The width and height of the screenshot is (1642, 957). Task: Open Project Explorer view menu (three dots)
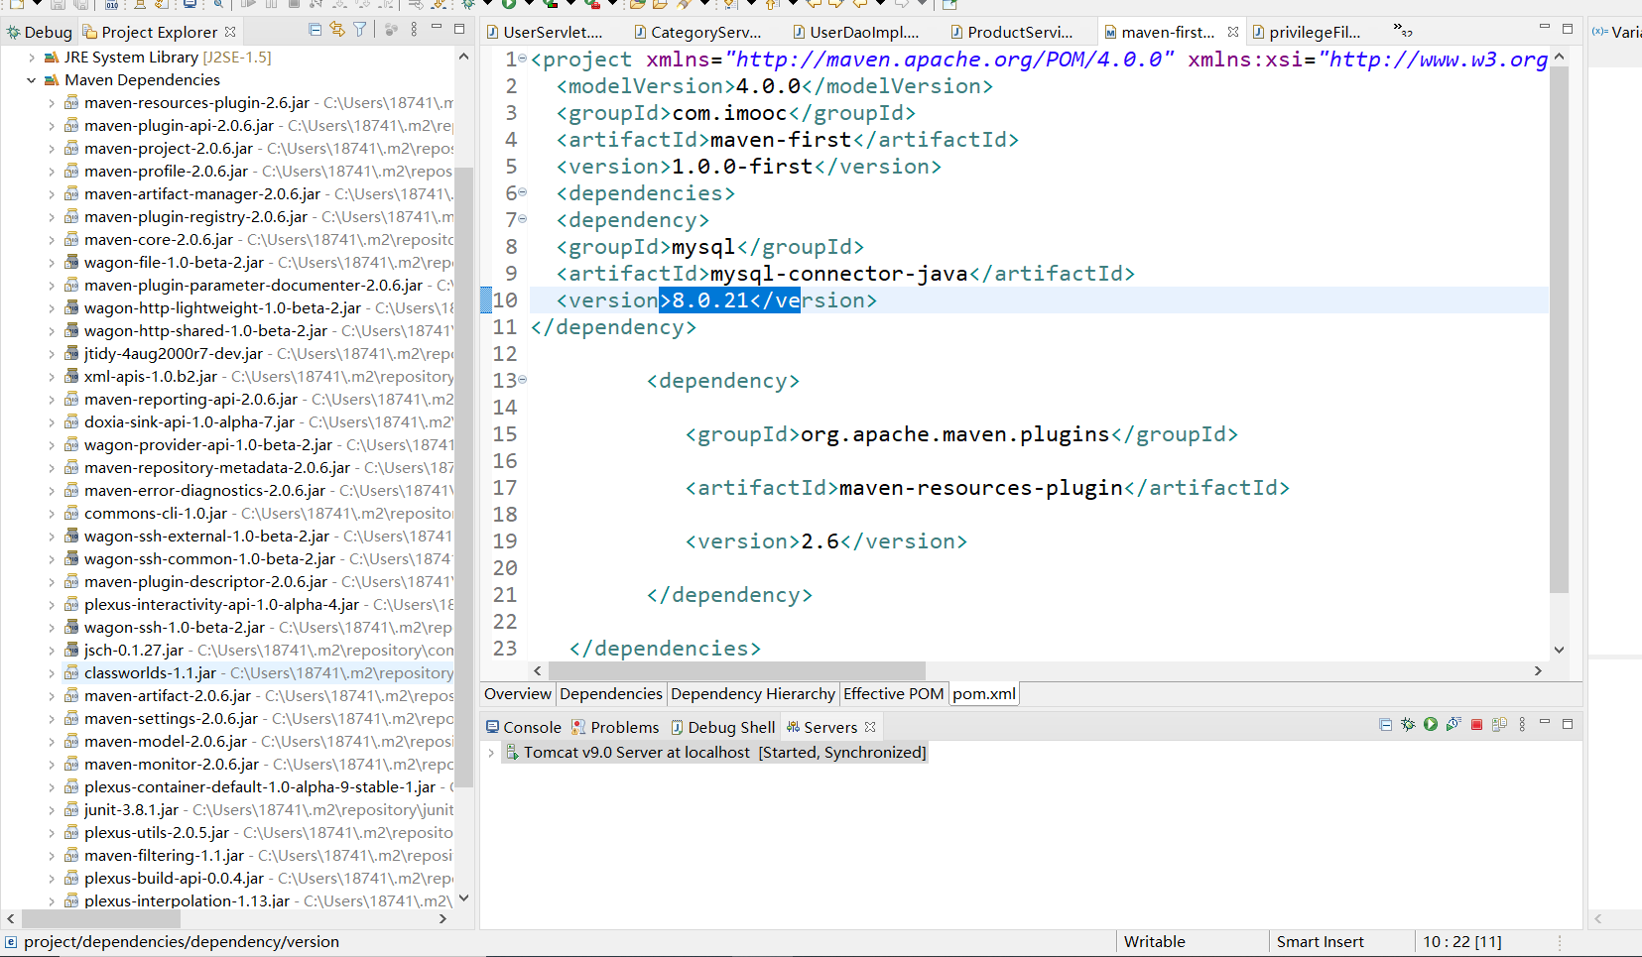(x=415, y=30)
